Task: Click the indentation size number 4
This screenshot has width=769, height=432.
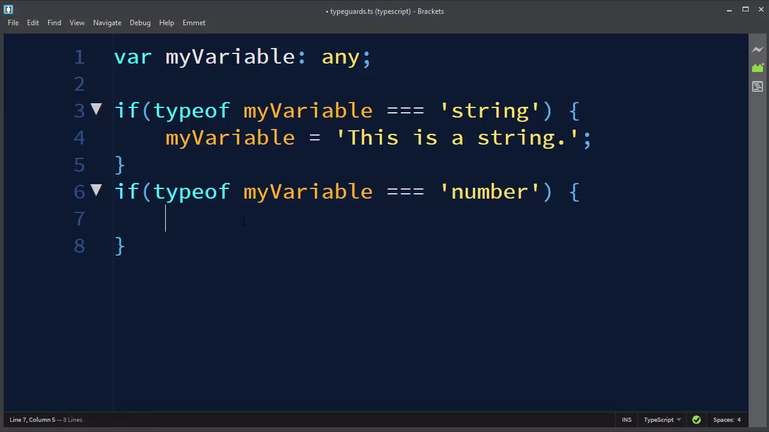Action: pyautogui.click(x=739, y=420)
